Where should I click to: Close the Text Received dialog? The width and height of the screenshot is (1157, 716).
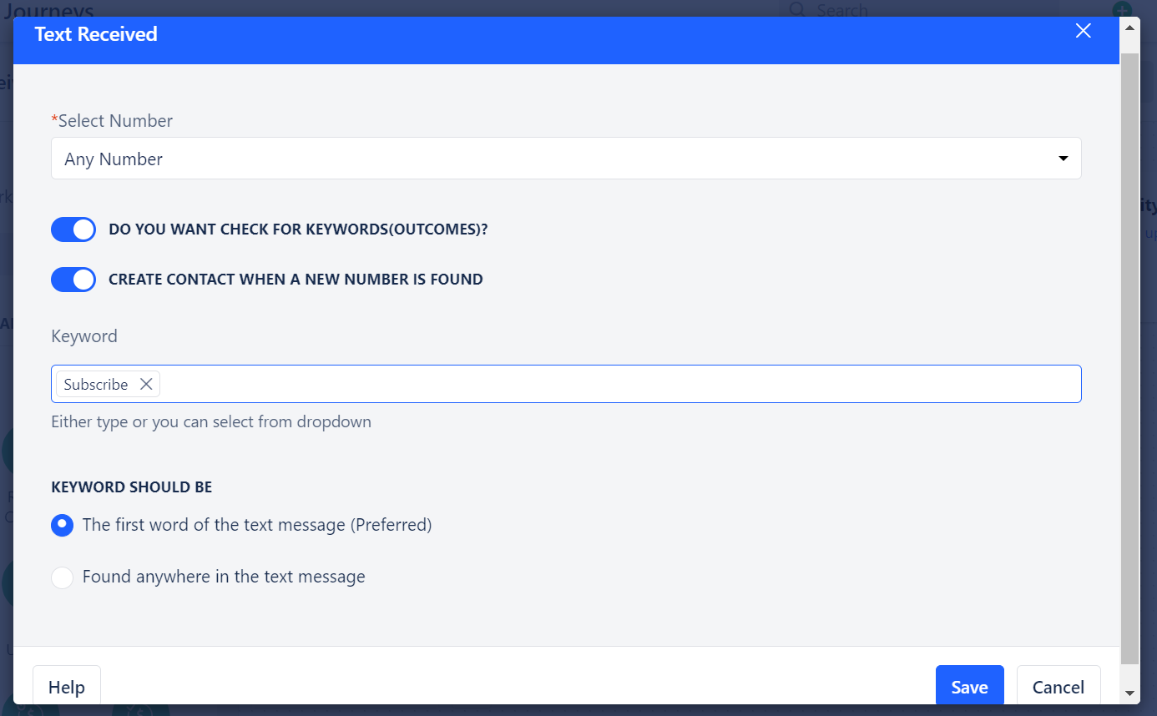click(1083, 32)
